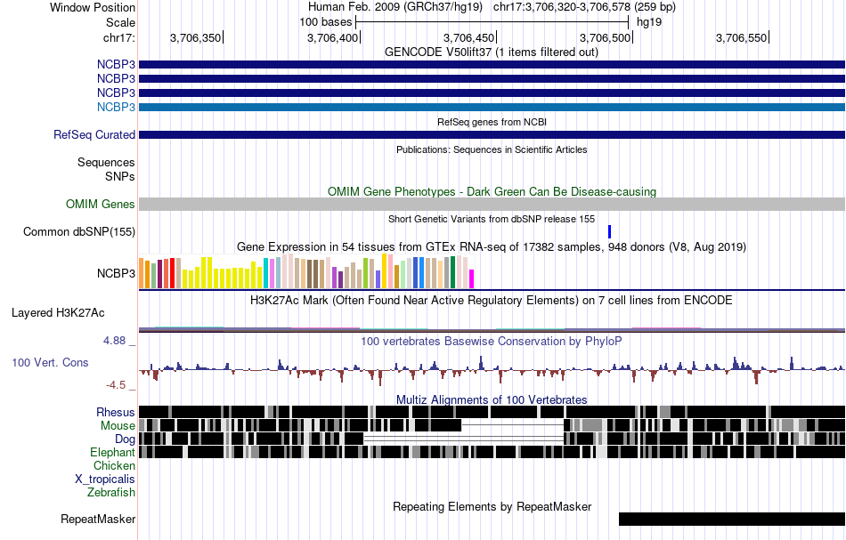
Task: Open the GENCODE V50lift37 track title
Action: point(491,52)
